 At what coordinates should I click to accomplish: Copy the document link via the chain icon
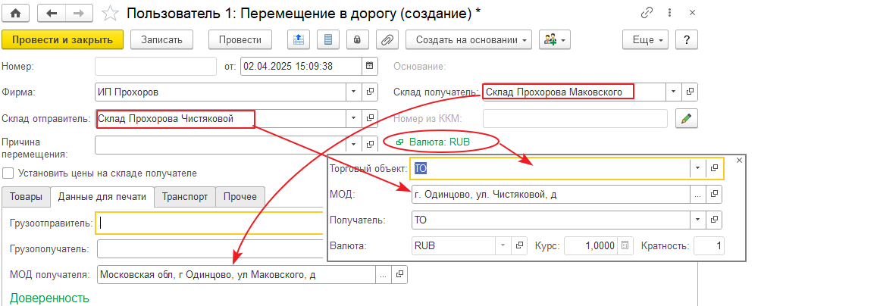[647, 13]
